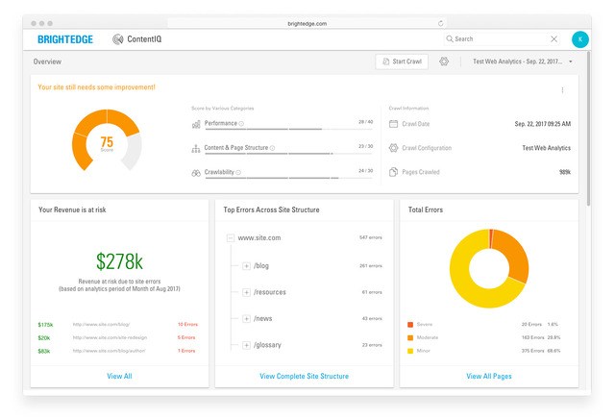Expand the /news tree node
The image size is (615, 419).
pyautogui.click(x=246, y=318)
